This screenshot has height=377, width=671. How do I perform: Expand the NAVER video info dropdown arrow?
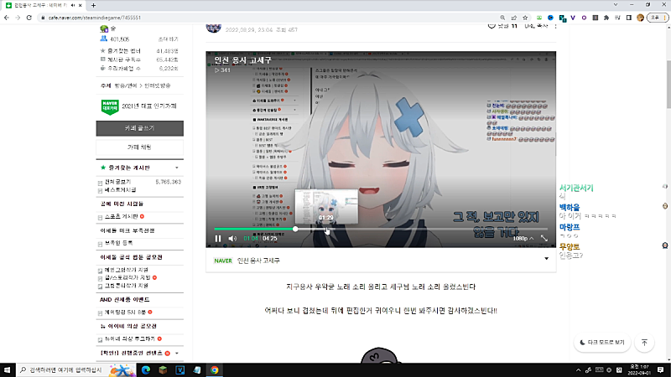point(547,259)
